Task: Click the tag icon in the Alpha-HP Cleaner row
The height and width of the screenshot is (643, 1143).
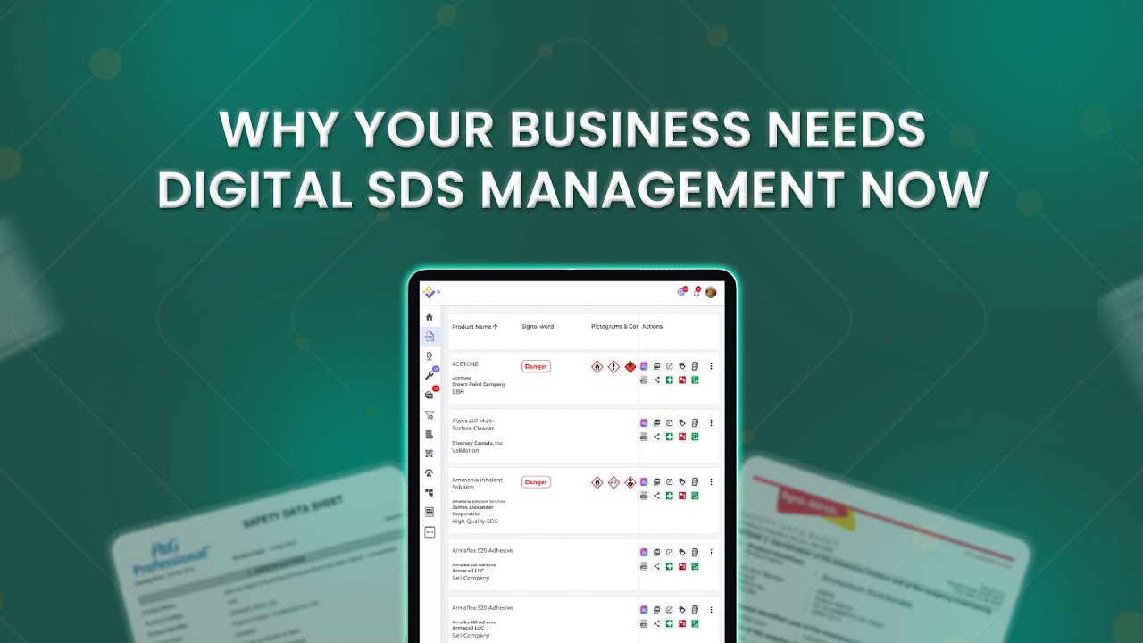Action: [x=682, y=423]
